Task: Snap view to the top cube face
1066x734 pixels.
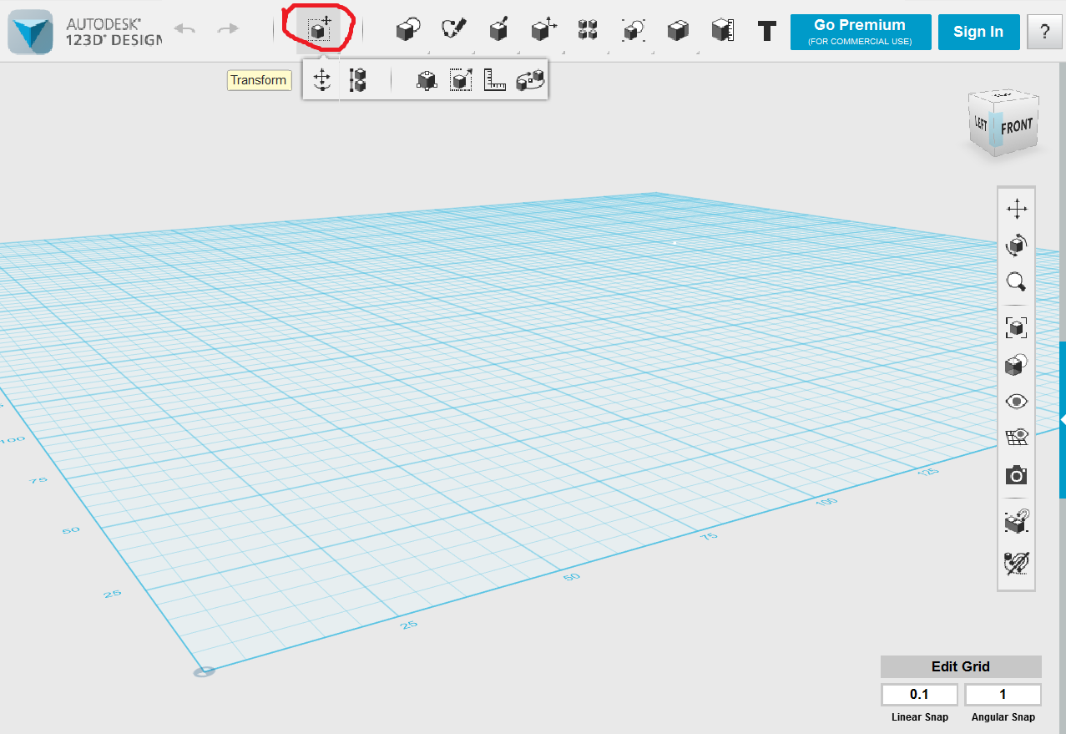Action: click(1003, 94)
